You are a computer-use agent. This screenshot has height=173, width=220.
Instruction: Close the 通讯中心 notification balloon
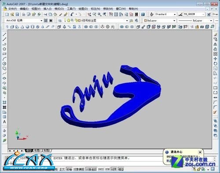pos(200,152)
